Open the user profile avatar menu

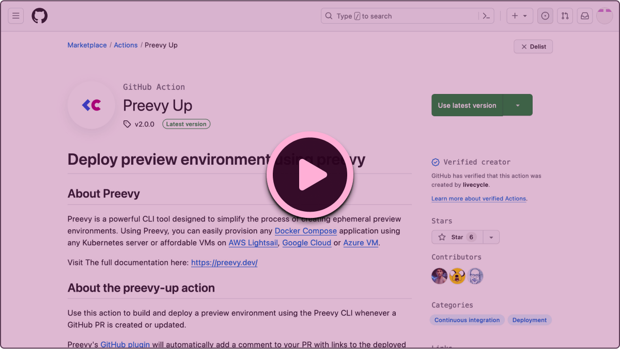605,16
